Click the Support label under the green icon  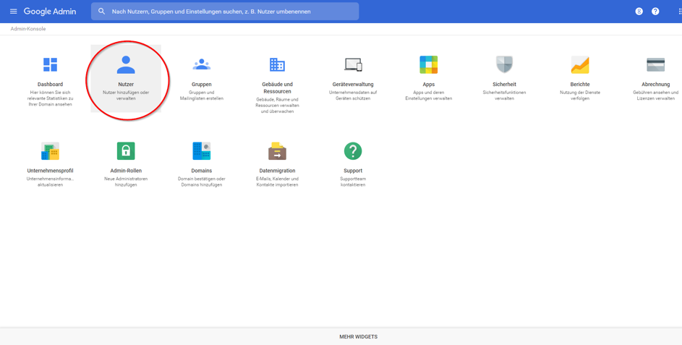pyautogui.click(x=353, y=171)
